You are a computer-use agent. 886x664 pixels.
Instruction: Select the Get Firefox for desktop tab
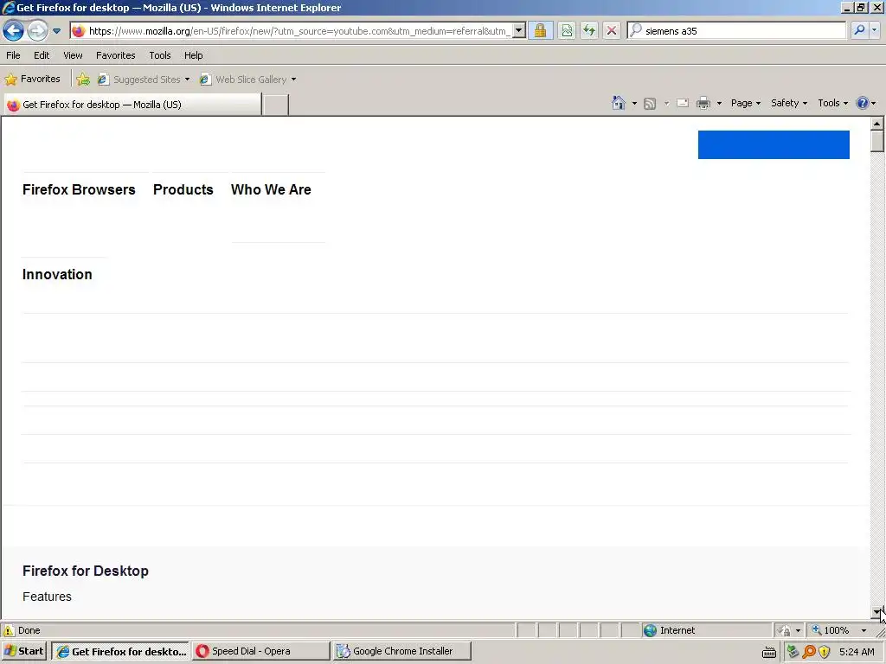[x=132, y=105]
